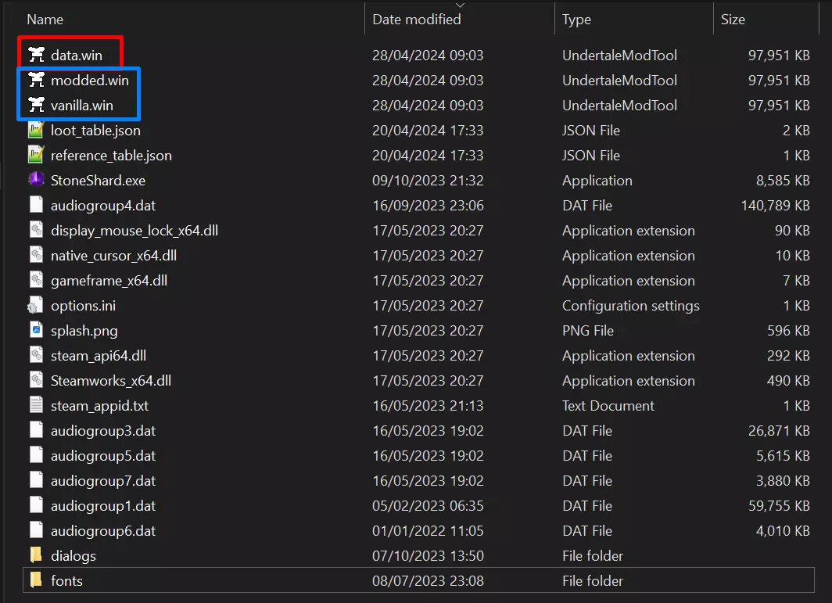
Task: Select the loot_table.json file icon
Action: coord(36,130)
